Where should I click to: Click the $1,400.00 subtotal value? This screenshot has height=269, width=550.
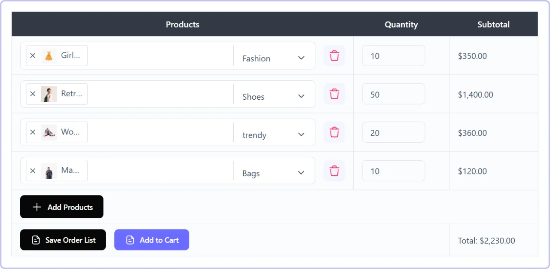point(476,95)
